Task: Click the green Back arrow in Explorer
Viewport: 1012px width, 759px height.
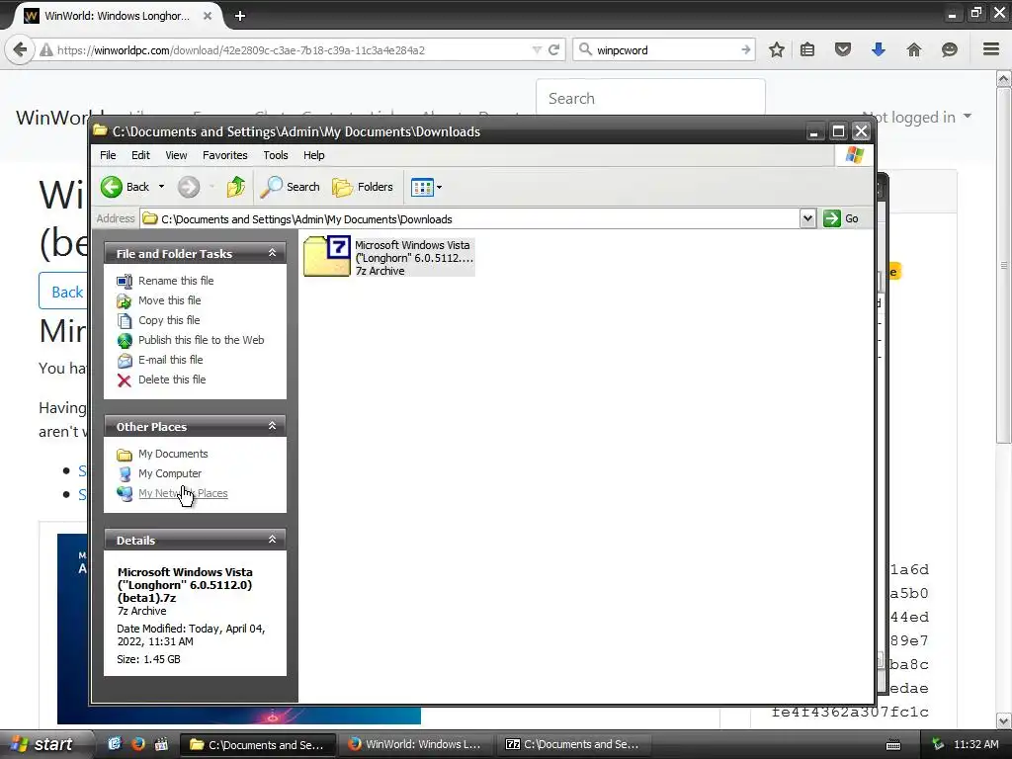Action: [x=112, y=187]
